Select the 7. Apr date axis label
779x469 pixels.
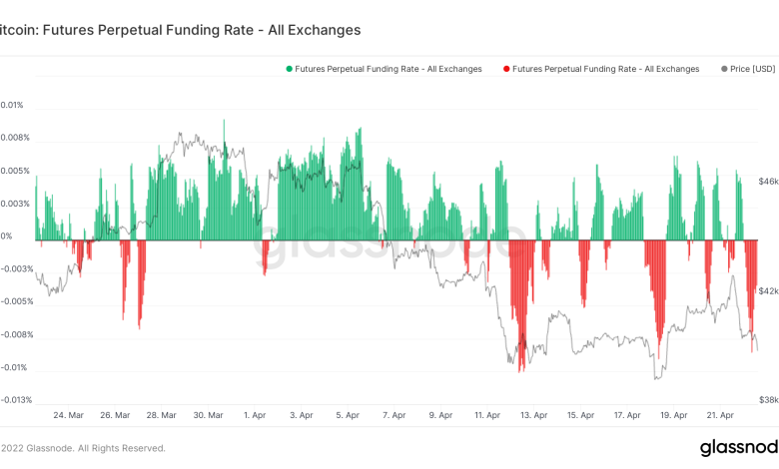[393, 414]
